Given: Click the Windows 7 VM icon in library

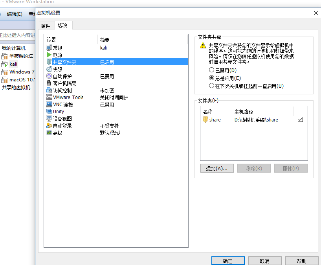Looking at the screenshot, I should tap(4, 72).
